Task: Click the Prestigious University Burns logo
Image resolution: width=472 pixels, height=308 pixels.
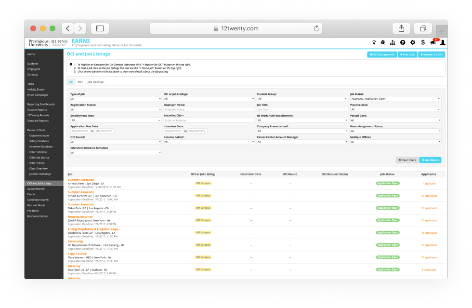Action: [48, 43]
